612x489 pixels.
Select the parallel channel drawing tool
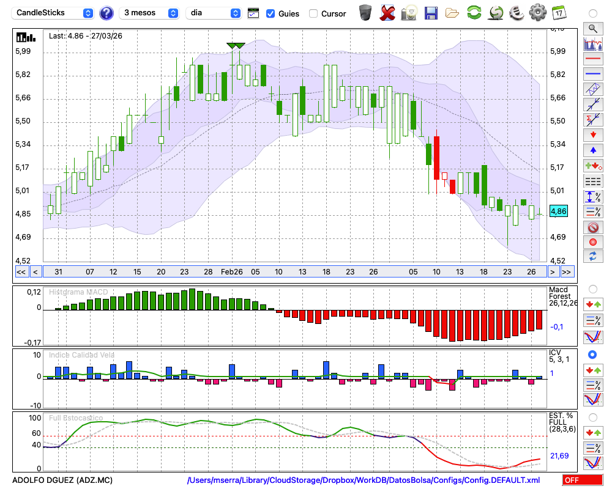coord(593,89)
